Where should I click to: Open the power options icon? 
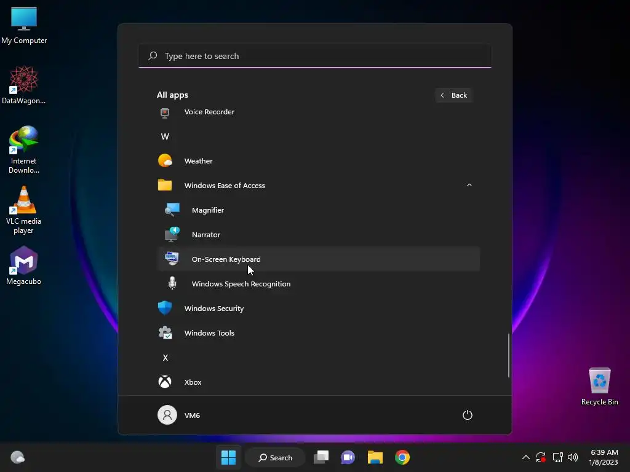(468, 415)
